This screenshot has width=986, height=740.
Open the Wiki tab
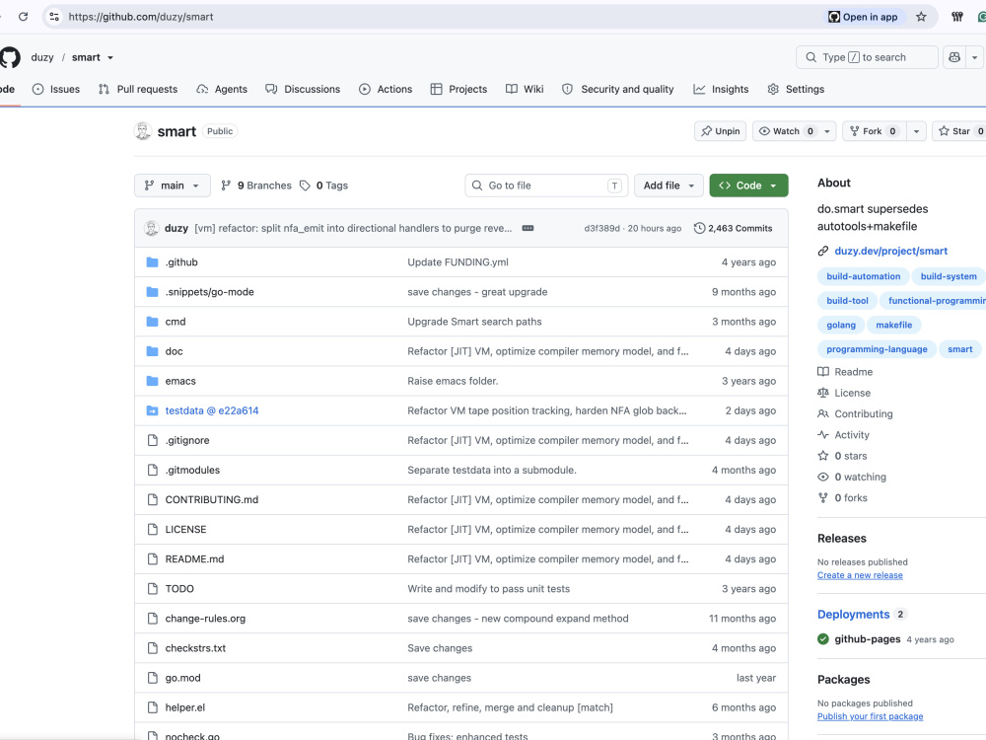pyautogui.click(x=525, y=90)
